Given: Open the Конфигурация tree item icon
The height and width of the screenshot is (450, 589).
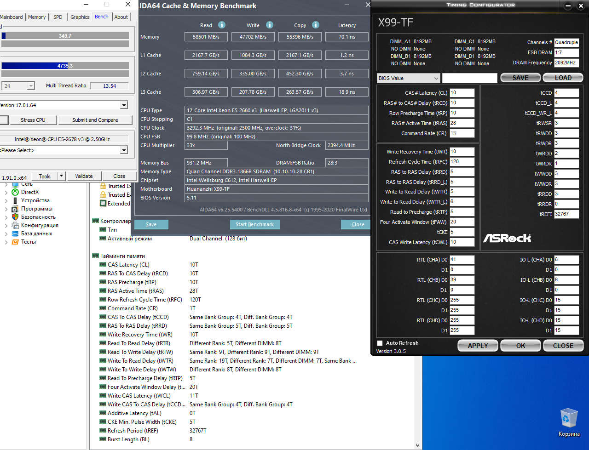Looking at the screenshot, I should [15, 225].
